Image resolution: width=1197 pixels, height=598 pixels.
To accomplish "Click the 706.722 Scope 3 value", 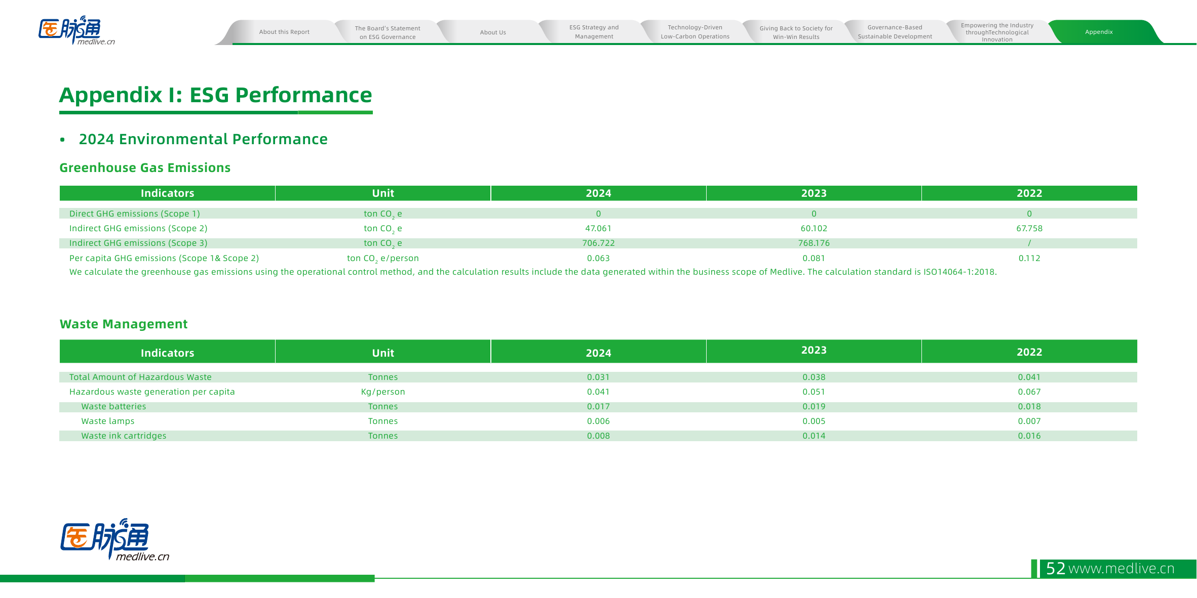I will pyautogui.click(x=598, y=243).
